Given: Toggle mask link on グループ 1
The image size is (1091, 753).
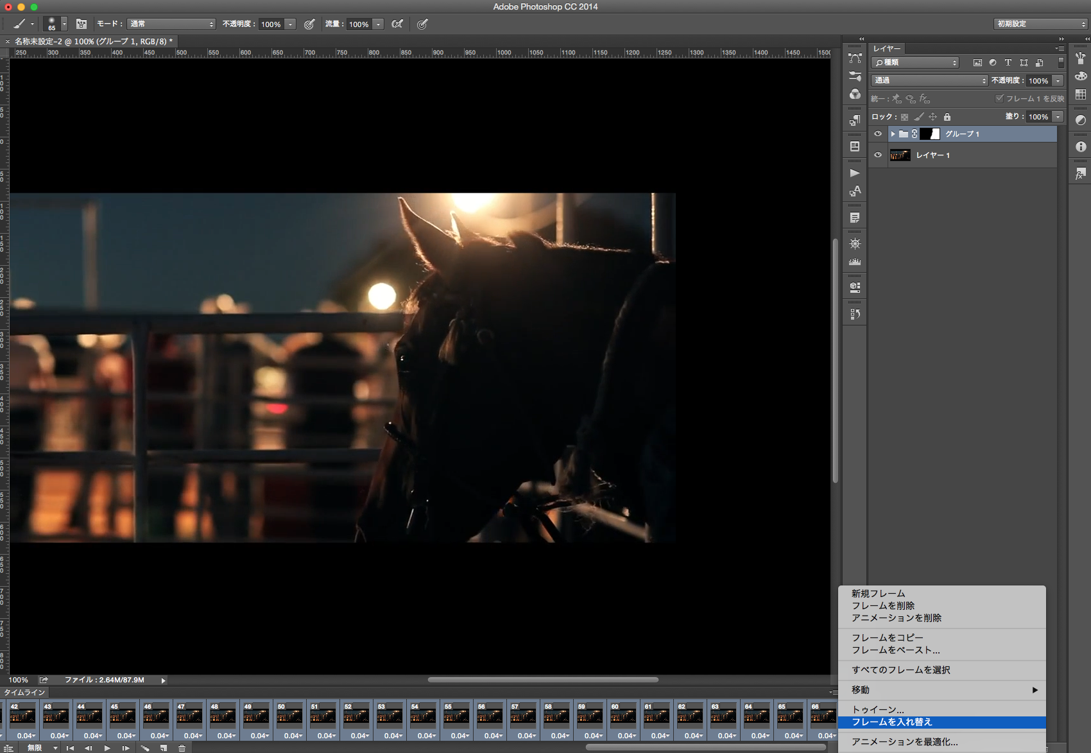Looking at the screenshot, I should [915, 134].
